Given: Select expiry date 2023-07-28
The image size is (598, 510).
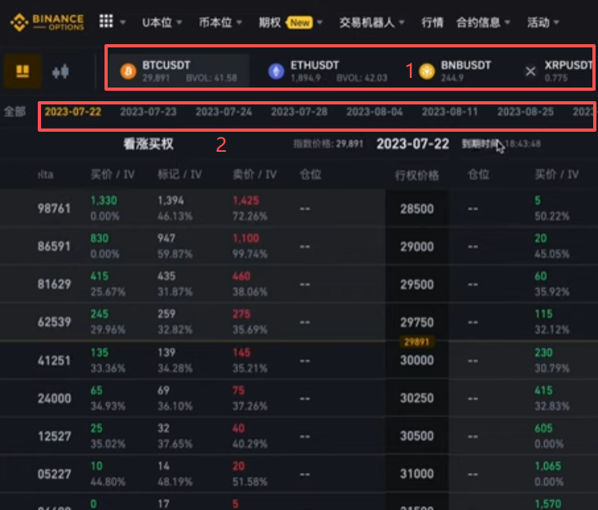Looking at the screenshot, I should click(299, 112).
